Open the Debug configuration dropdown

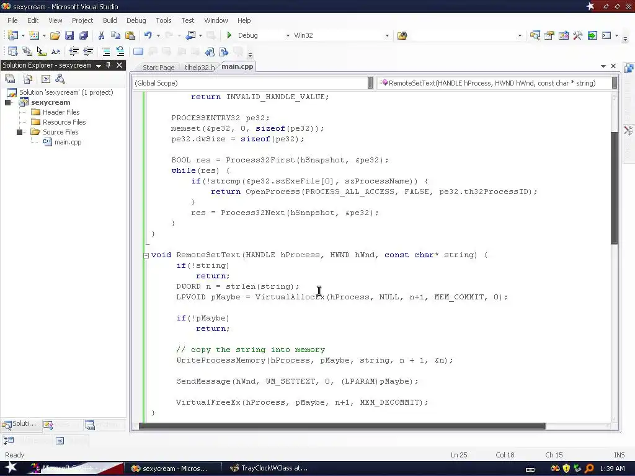tap(288, 35)
